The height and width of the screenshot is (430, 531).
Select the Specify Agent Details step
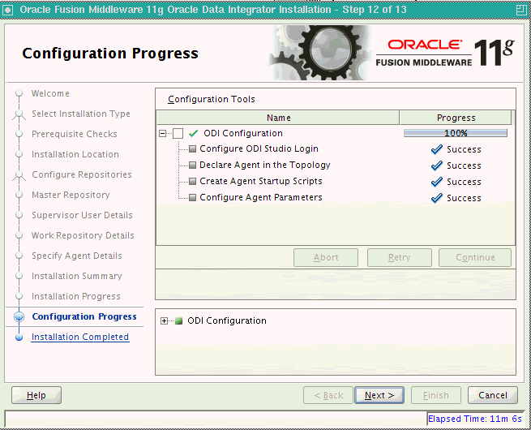[x=77, y=256]
